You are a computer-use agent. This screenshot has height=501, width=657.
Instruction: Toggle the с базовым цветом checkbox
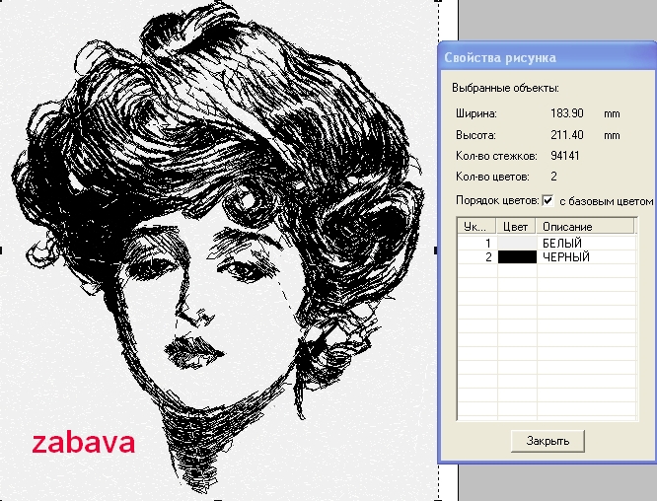tap(547, 200)
